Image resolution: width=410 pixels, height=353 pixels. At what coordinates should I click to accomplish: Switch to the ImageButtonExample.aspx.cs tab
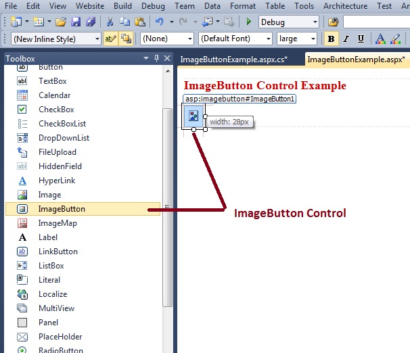233,60
